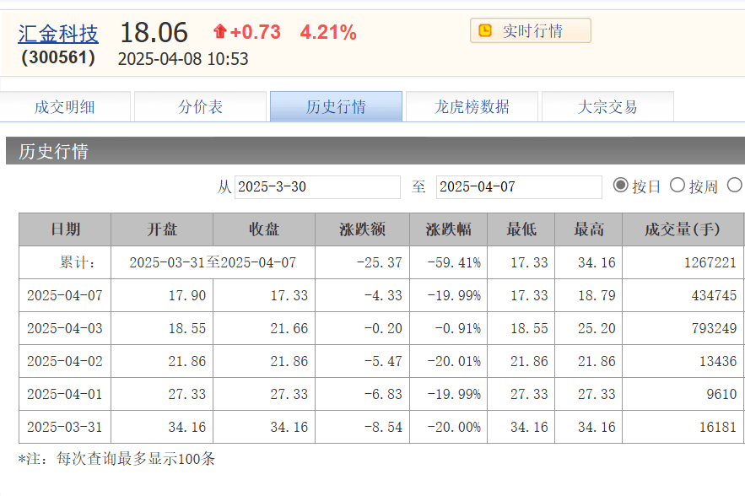
Task: Click the cumulative percentage -59.41%
Action: tap(454, 262)
